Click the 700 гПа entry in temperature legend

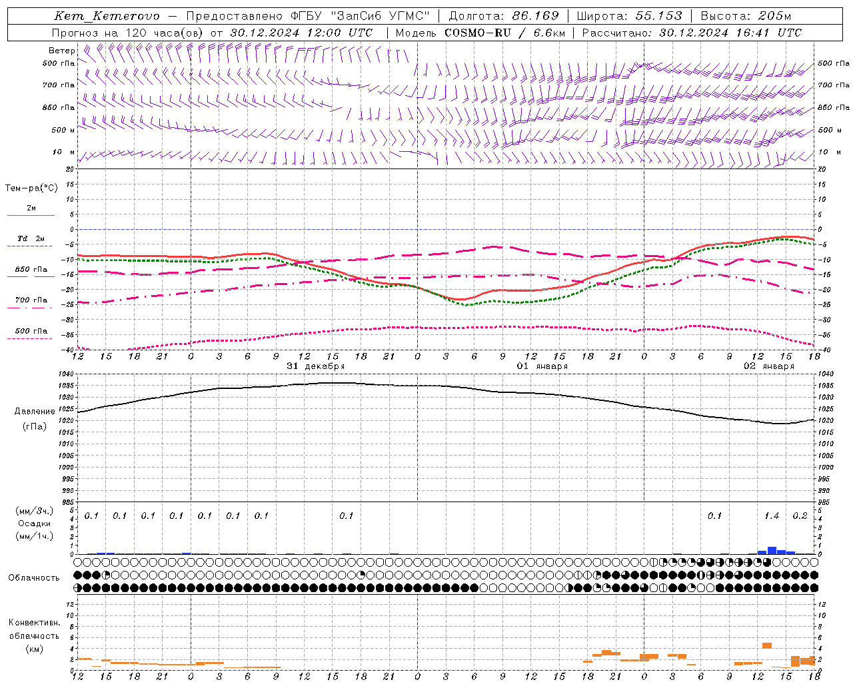(x=31, y=300)
